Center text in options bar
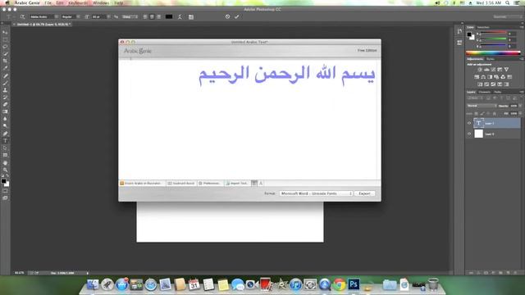The height and width of the screenshot is (295, 525). click(152, 16)
